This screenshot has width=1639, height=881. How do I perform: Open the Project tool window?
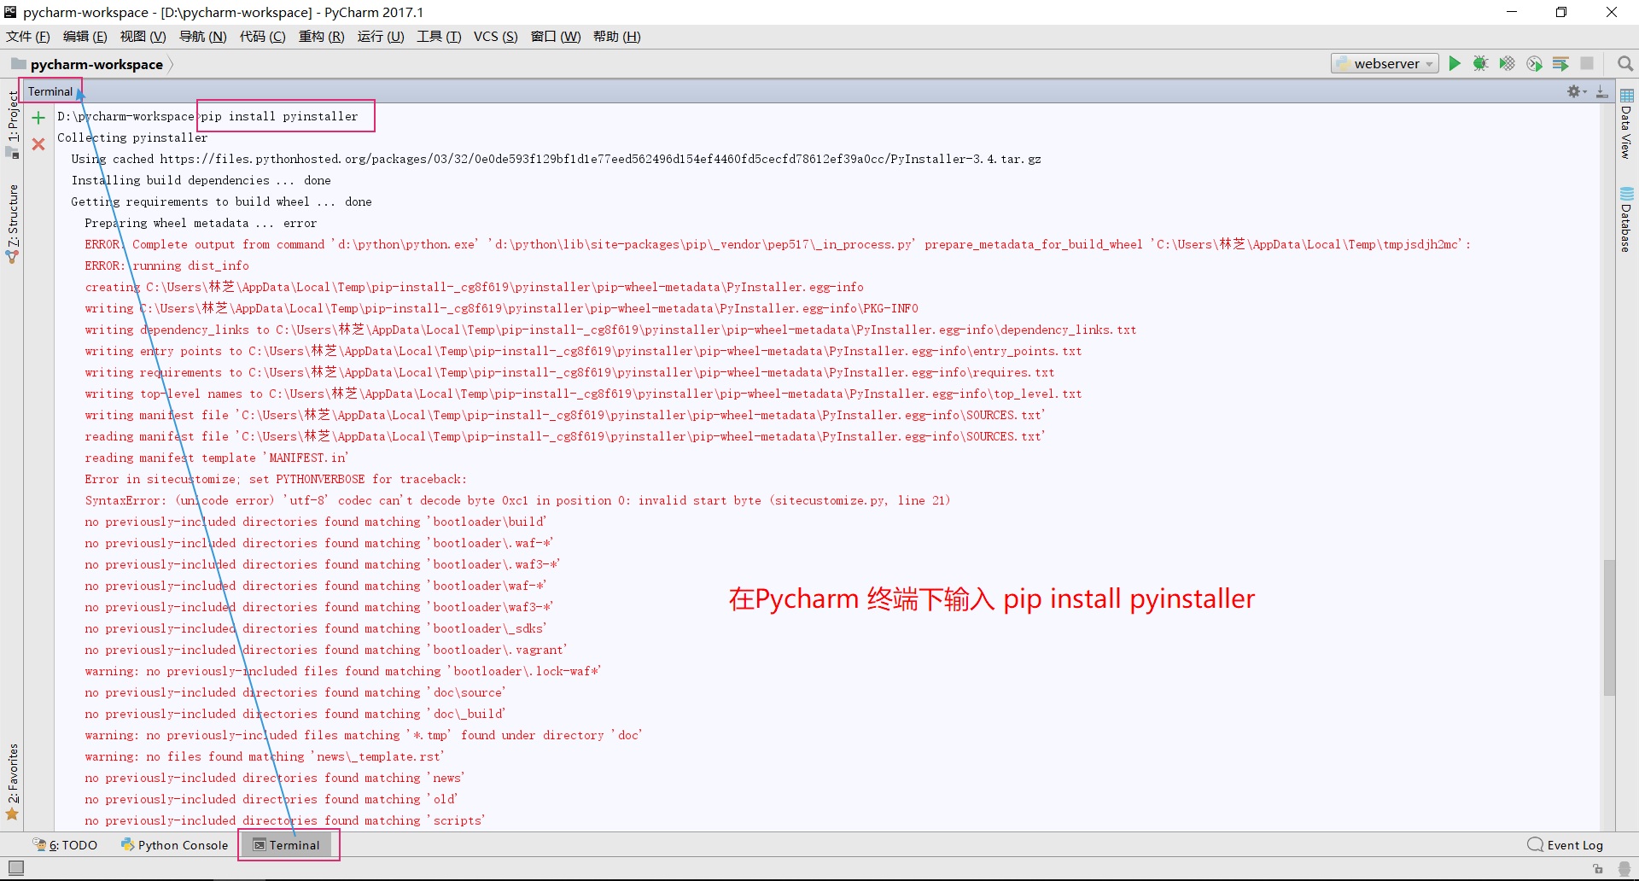click(12, 124)
